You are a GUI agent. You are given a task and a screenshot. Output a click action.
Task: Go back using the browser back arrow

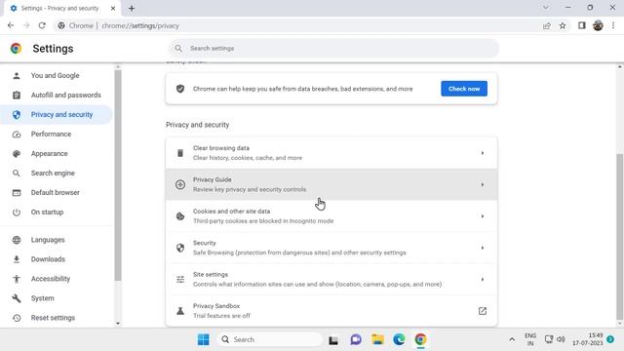coord(11,25)
